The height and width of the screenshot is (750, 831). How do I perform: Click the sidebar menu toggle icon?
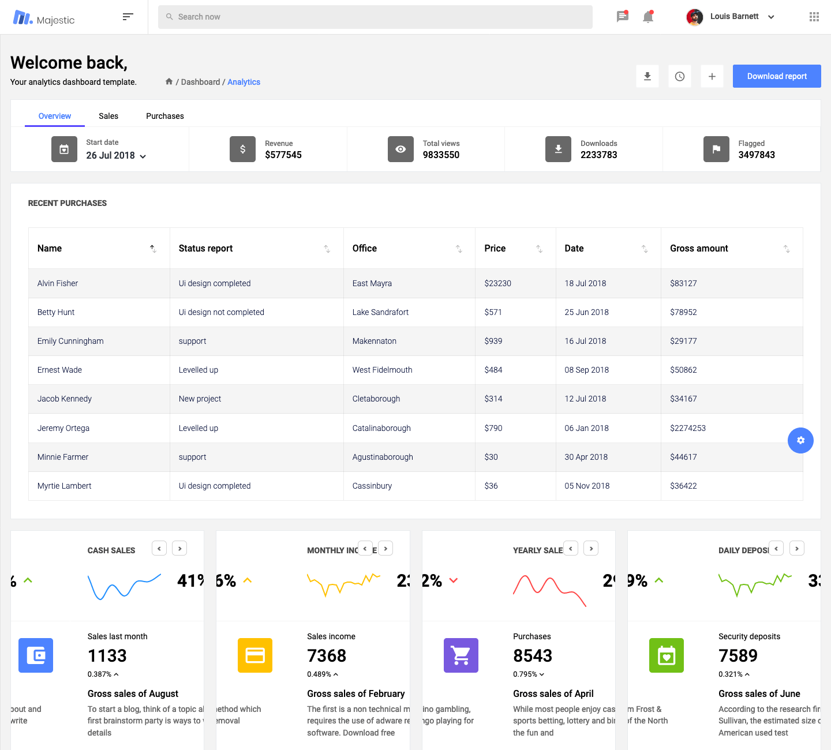[x=128, y=17]
